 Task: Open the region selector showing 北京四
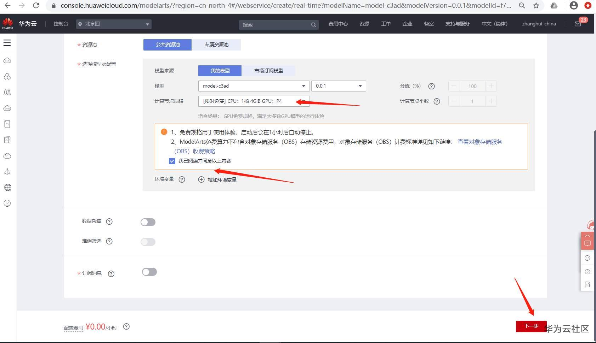[x=113, y=24]
